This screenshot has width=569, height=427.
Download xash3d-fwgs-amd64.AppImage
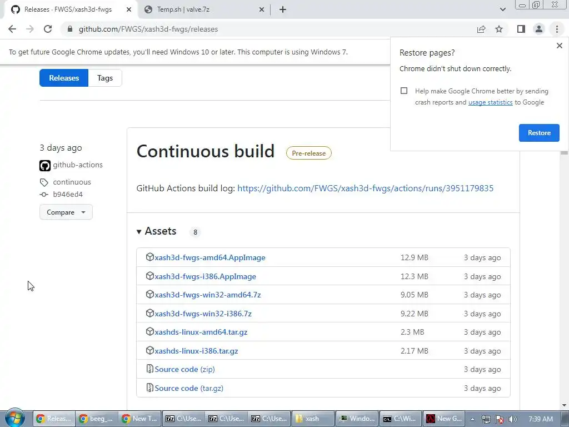coord(209,257)
